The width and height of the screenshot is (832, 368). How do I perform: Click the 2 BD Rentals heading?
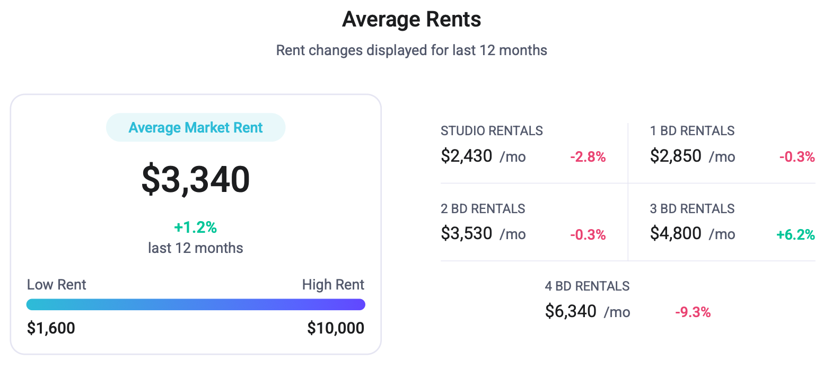coord(483,209)
